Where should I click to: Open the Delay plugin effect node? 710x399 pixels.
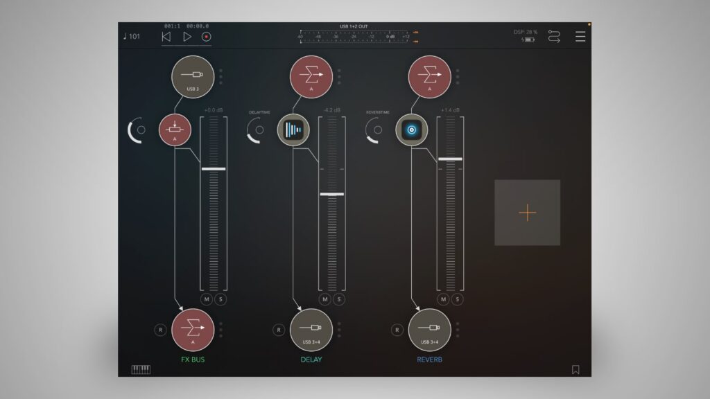[x=292, y=130]
